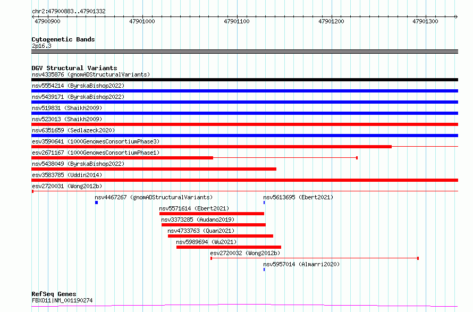Viewport: 473px width, 312px height.
Task: Click nsv5957014 Almarri2020 label
Action: coord(301,264)
